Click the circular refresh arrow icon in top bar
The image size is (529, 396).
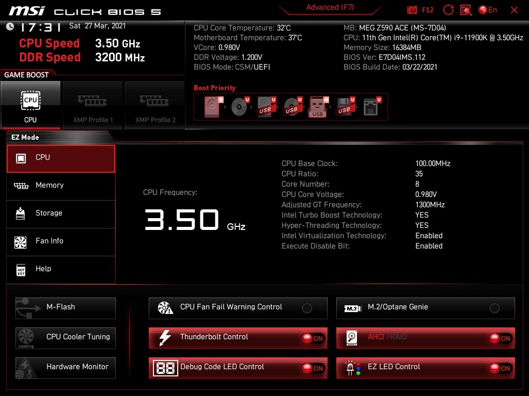[x=448, y=10]
